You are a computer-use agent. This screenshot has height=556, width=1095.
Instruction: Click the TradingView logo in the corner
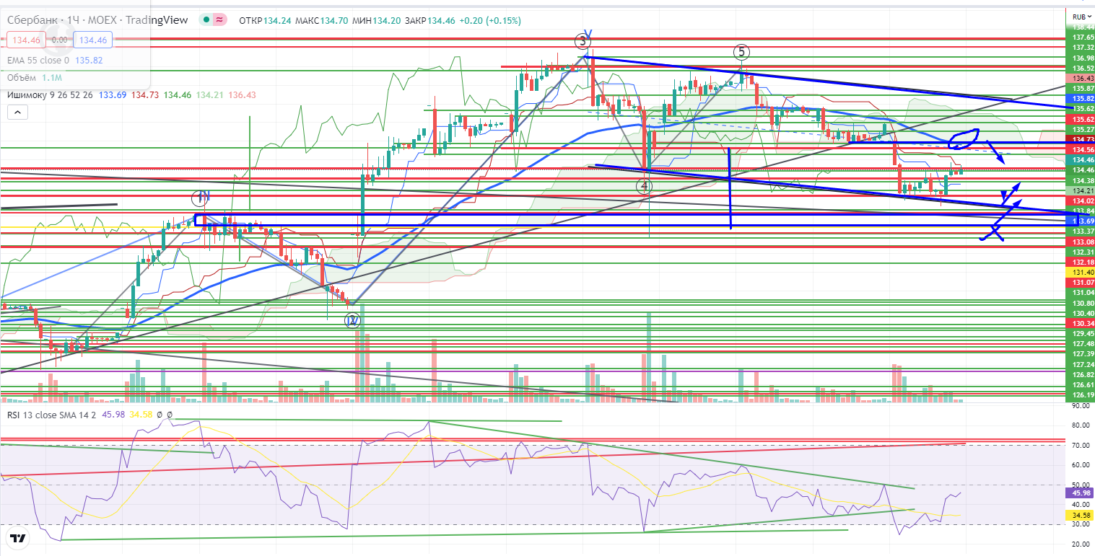coord(18,538)
